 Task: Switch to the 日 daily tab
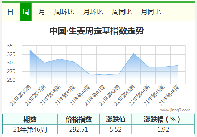tap(10, 12)
